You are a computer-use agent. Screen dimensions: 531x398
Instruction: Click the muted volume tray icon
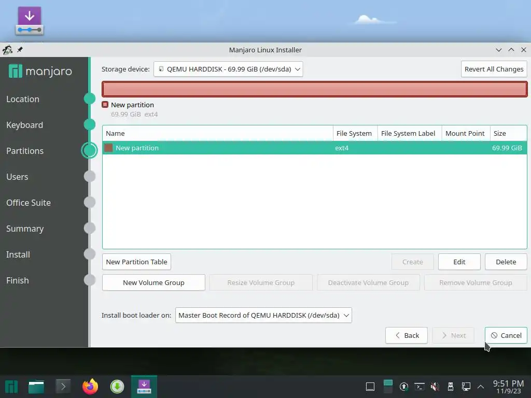[x=435, y=387]
